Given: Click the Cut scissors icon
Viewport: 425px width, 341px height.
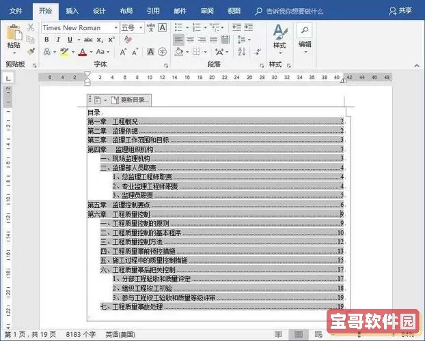Looking at the screenshot, I should pos(31,27).
